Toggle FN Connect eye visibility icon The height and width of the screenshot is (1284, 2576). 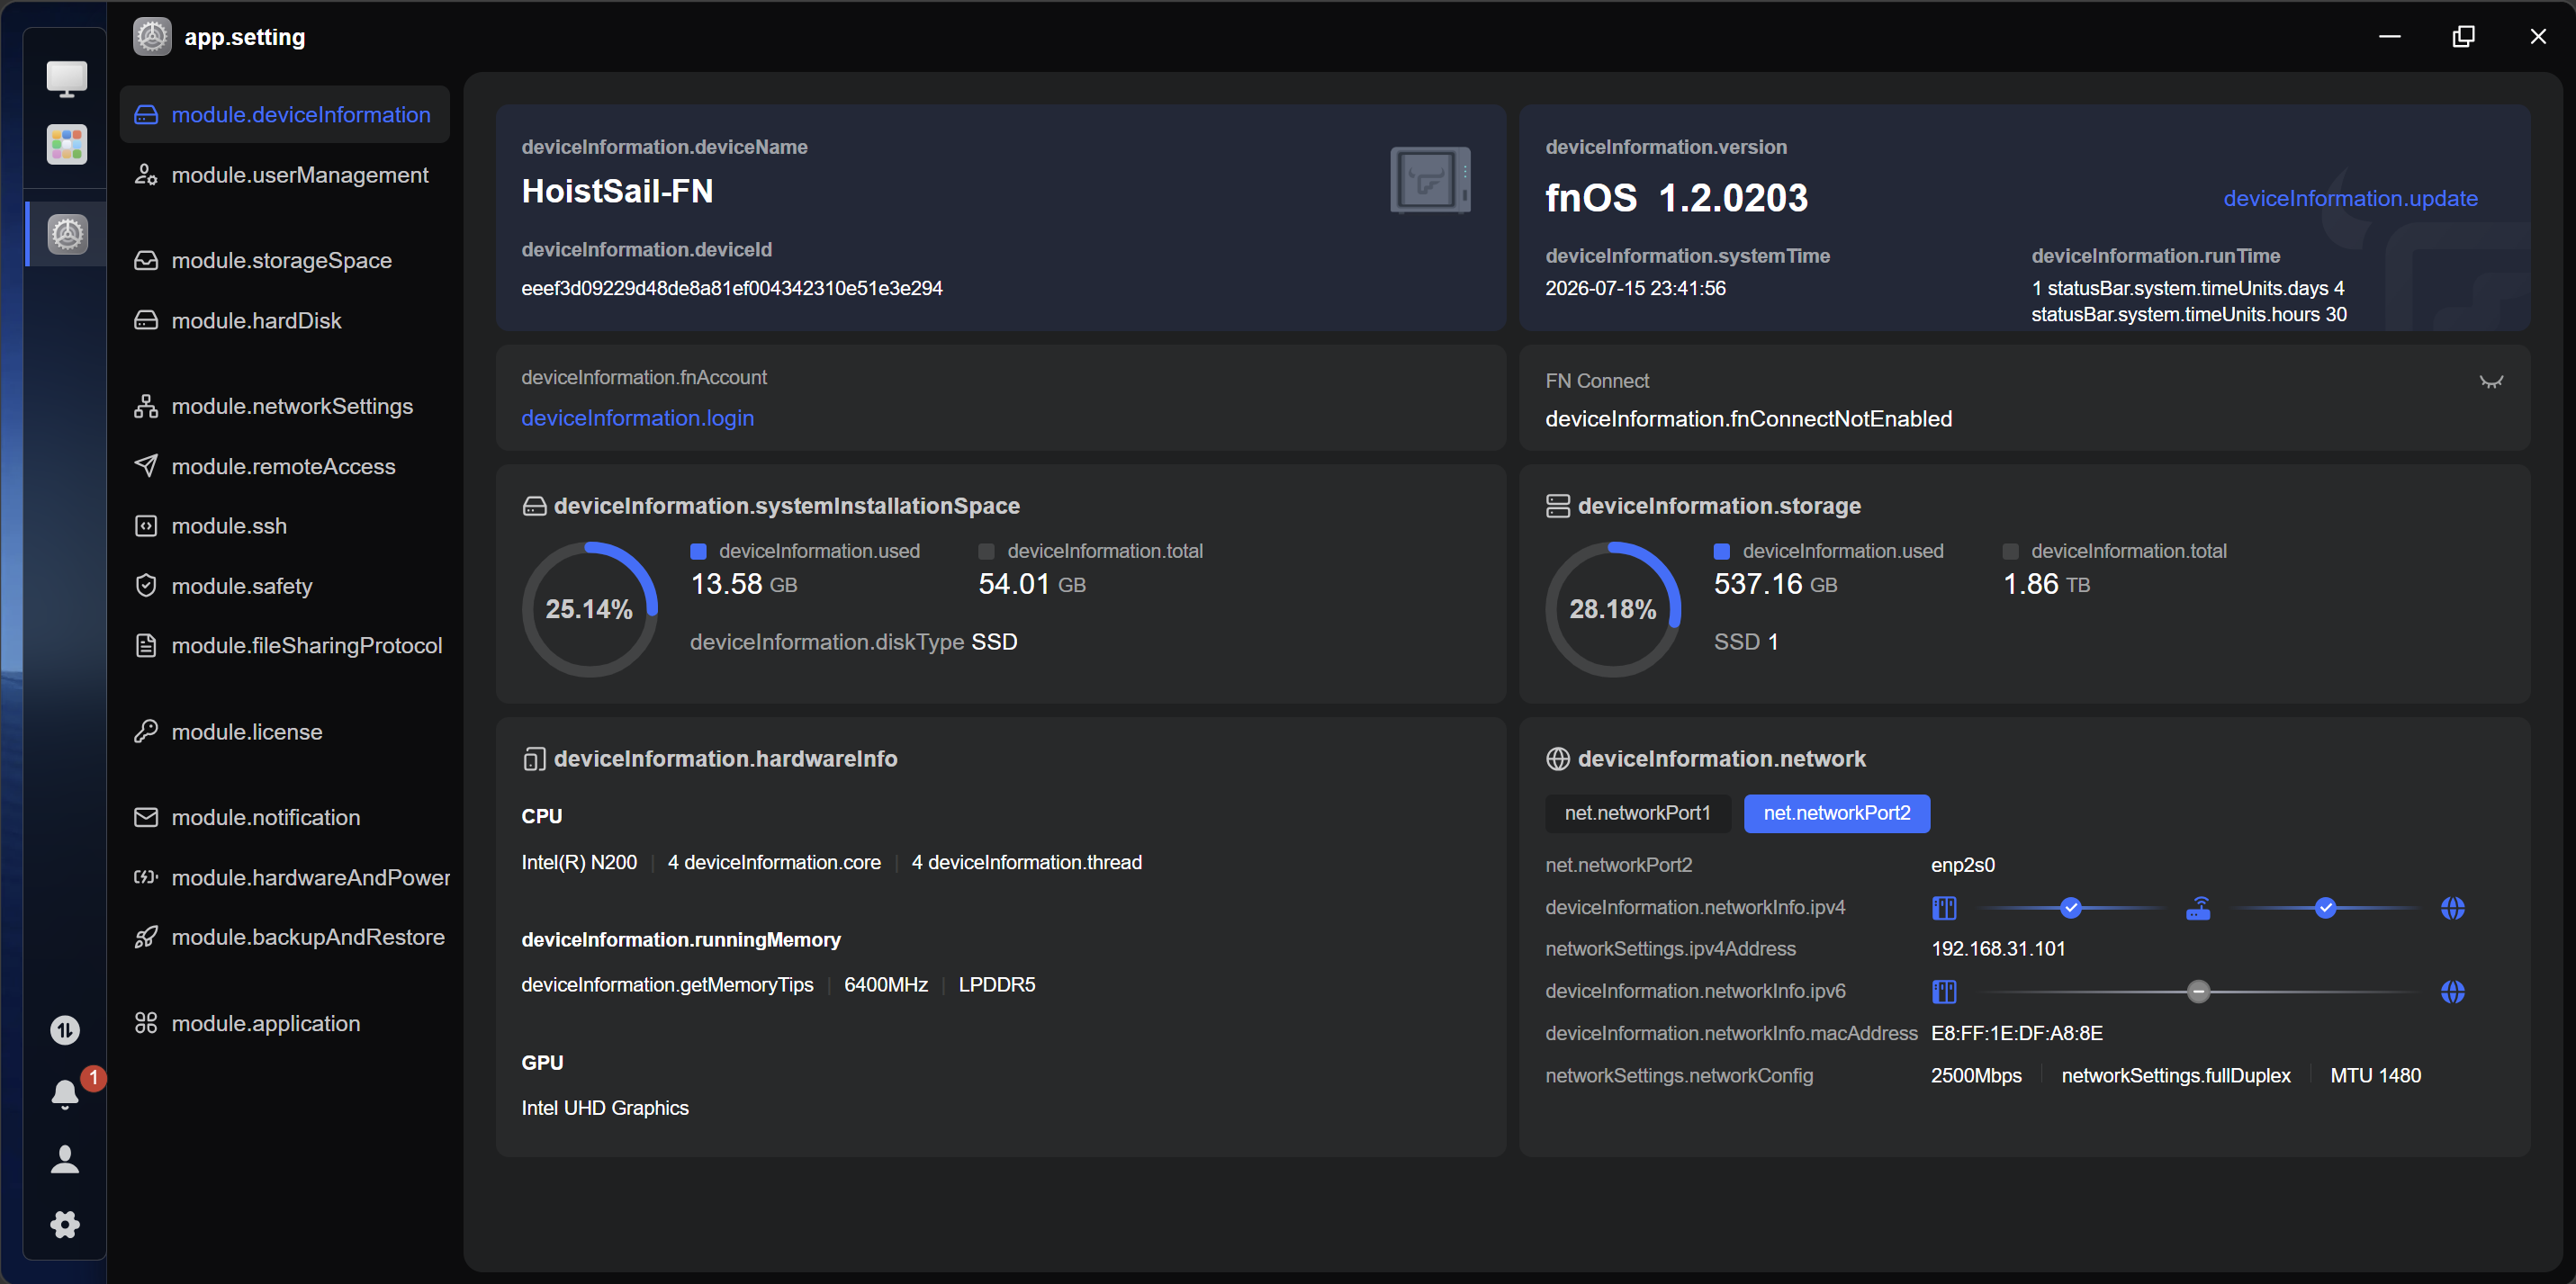(x=2491, y=381)
